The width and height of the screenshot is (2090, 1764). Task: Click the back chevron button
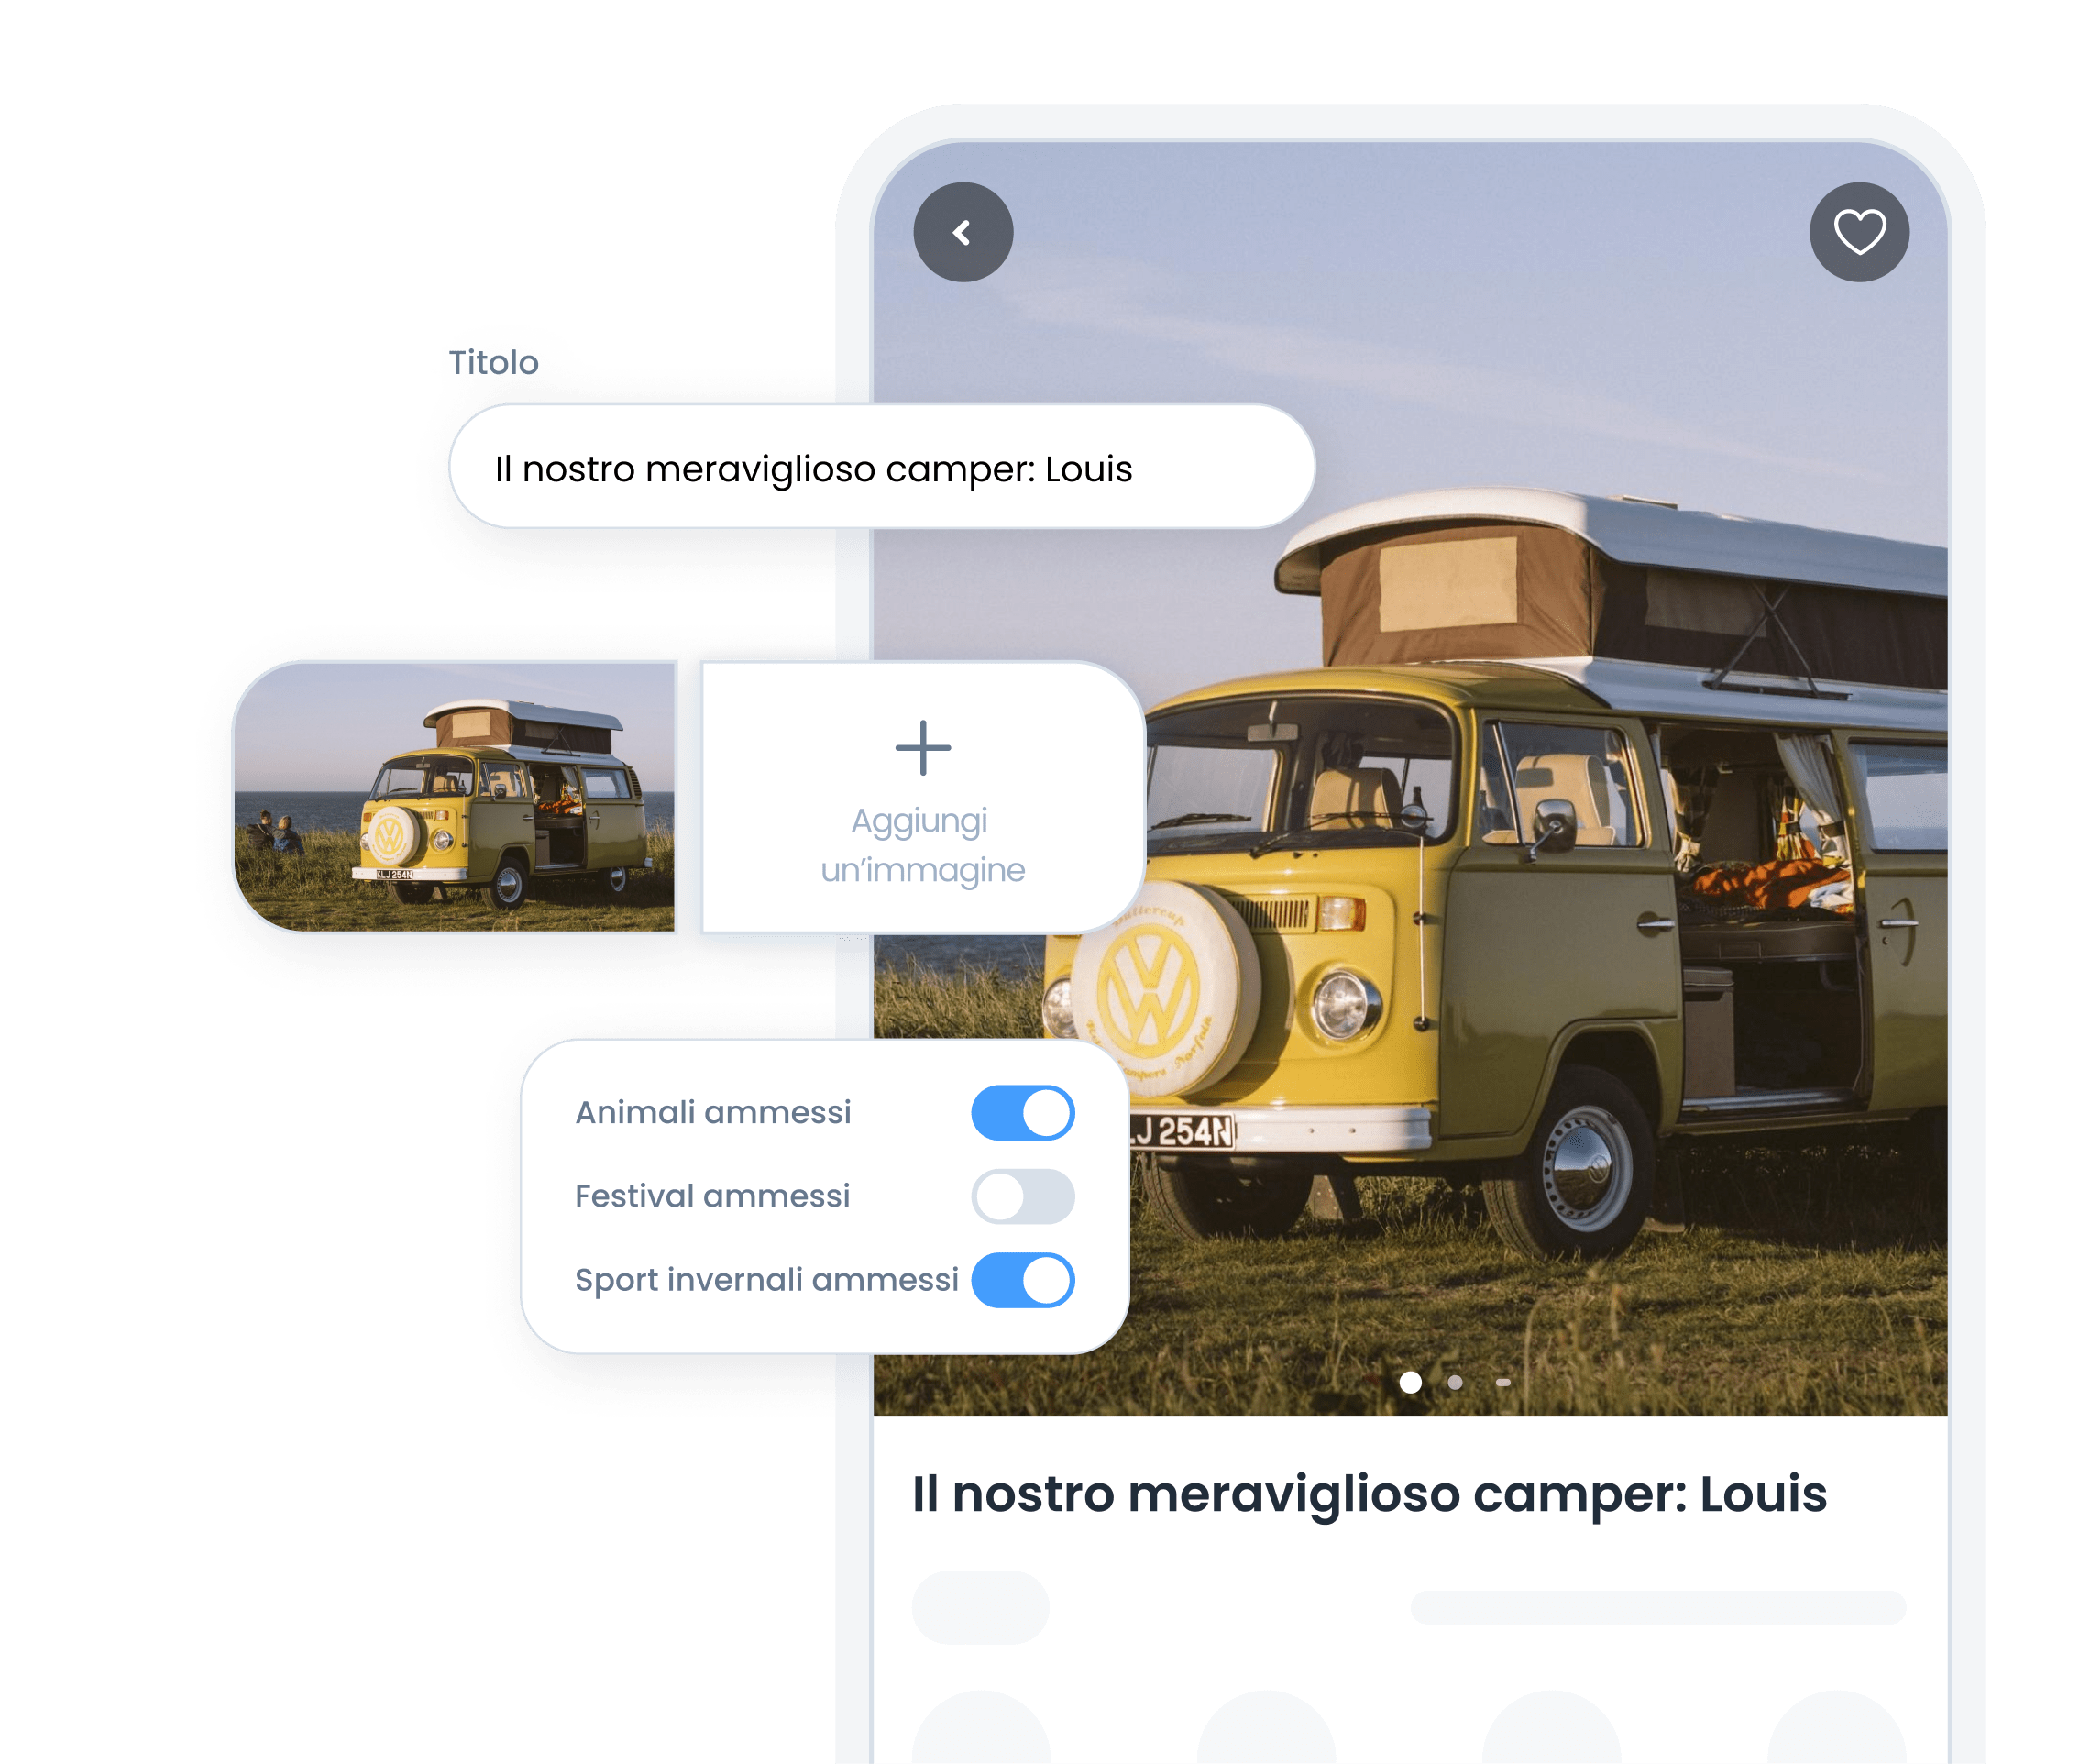click(x=963, y=232)
